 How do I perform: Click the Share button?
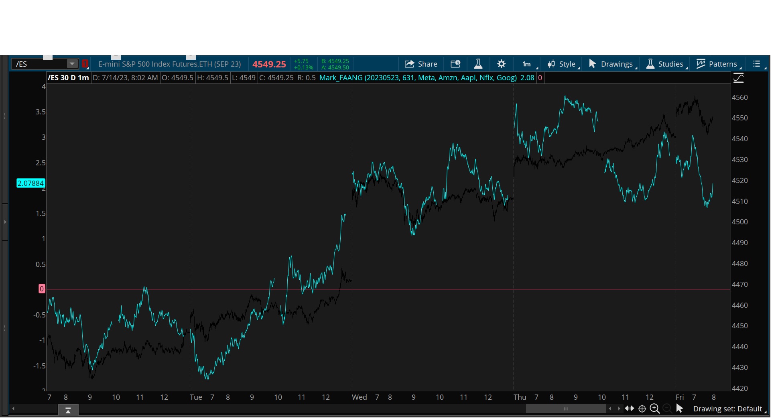(x=421, y=64)
